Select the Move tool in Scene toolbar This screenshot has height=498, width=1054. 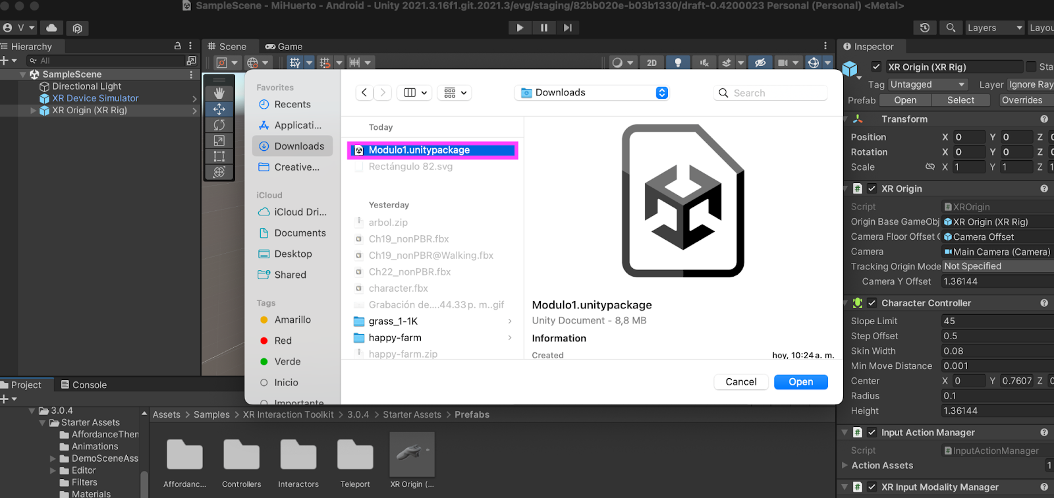point(219,109)
